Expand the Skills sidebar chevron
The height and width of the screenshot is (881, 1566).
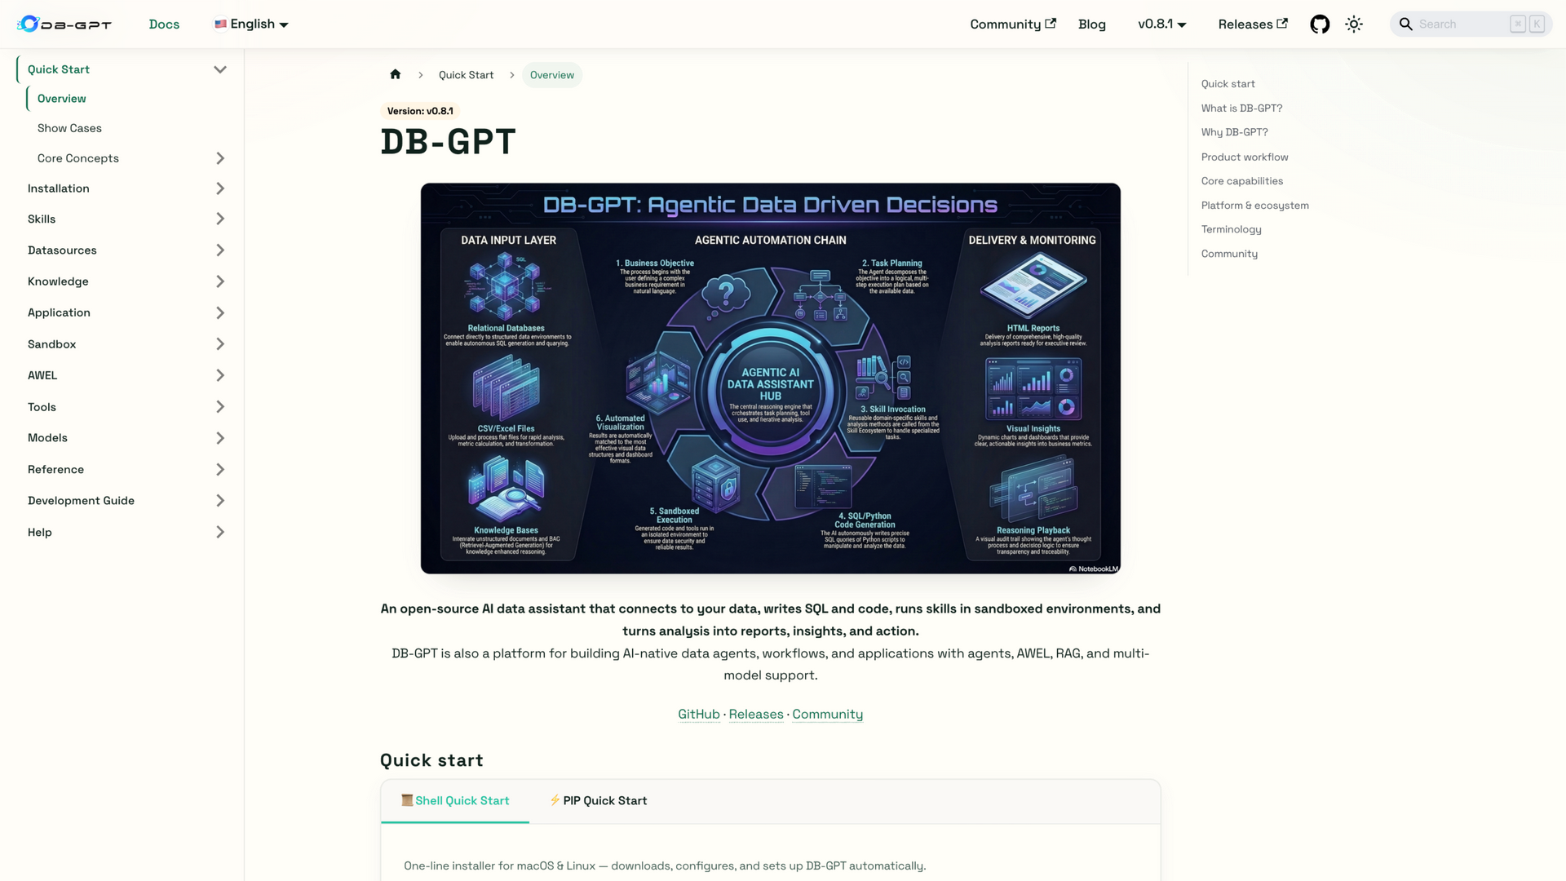[220, 219]
